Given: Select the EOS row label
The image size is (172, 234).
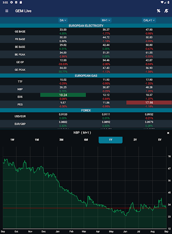Looking at the screenshot, I should click(20, 97).
